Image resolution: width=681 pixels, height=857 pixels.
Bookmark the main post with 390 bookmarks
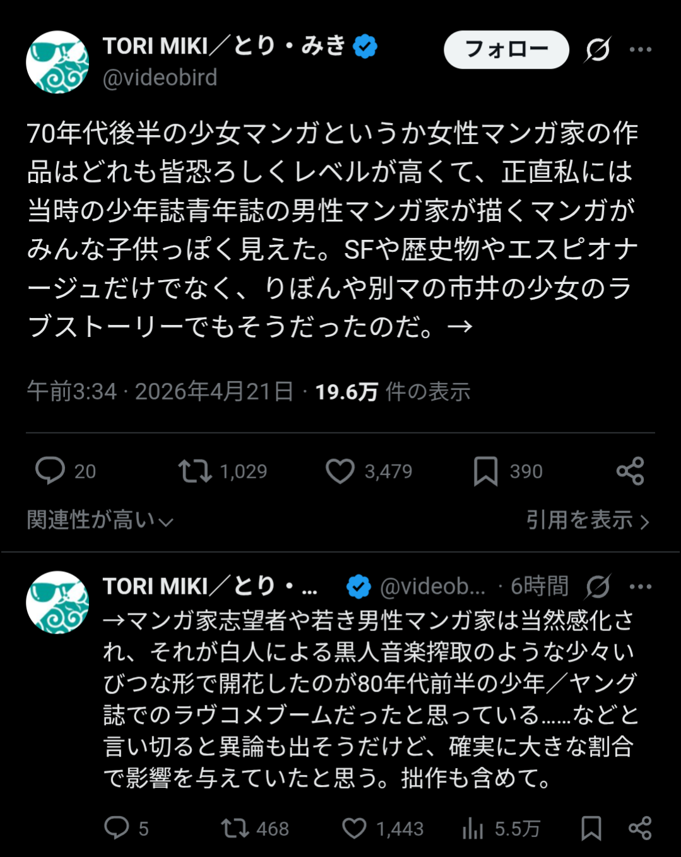point(485,471)
